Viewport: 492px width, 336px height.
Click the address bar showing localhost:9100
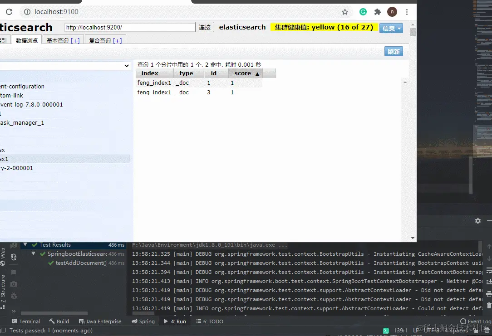coord(185,12)
